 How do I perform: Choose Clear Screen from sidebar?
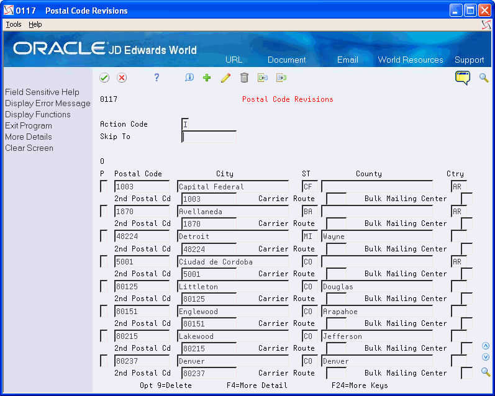coord(29,148)
